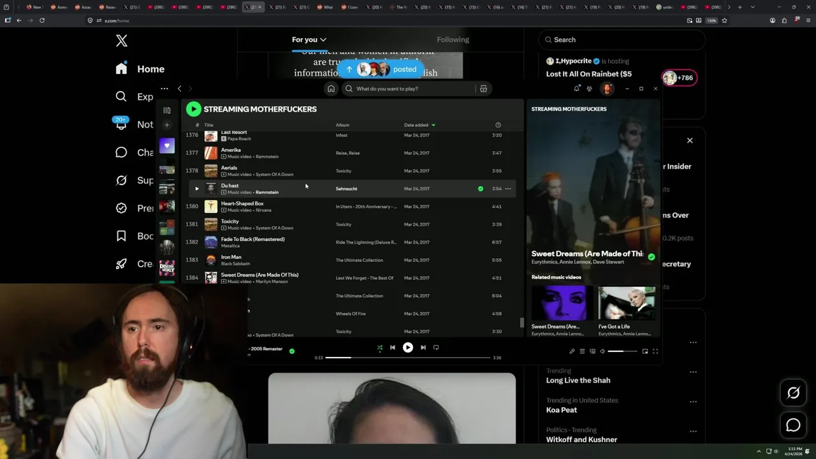The height and width of the screenshot is (459, 816).
Task: Show hidden system tray icons chevron
Action: 759,451
